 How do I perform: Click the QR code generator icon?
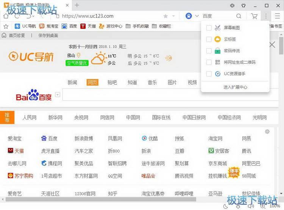217,62
